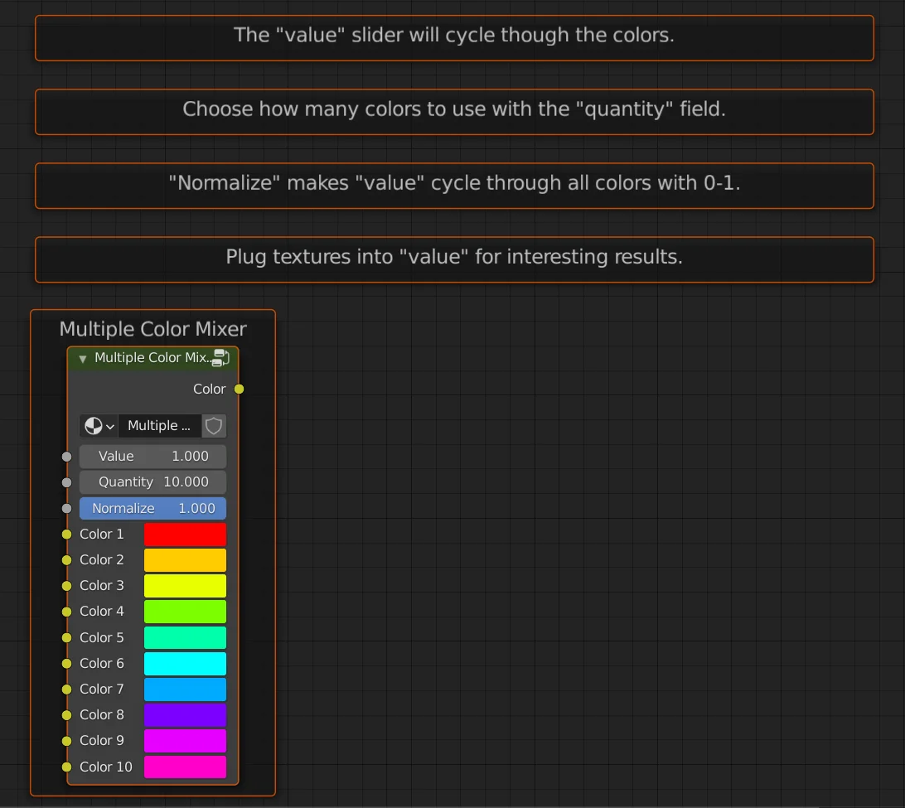Click the Color 10 input socket

65,767
